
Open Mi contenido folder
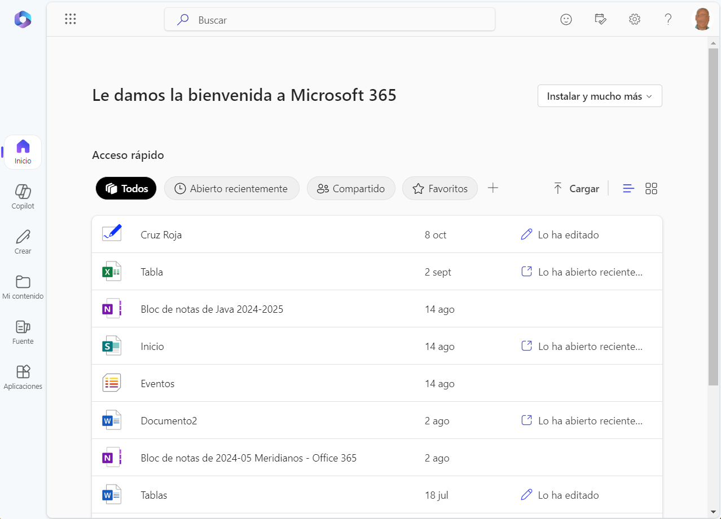[x=23, y=287]
